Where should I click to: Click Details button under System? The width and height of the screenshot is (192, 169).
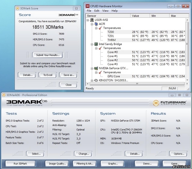pos(134,154)
